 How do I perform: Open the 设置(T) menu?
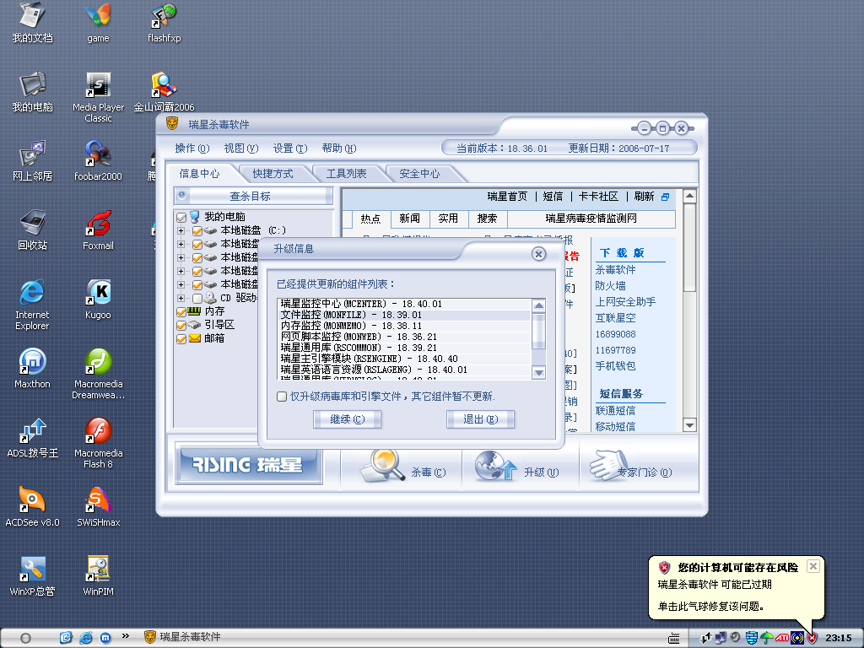click(x=290, y=148)
